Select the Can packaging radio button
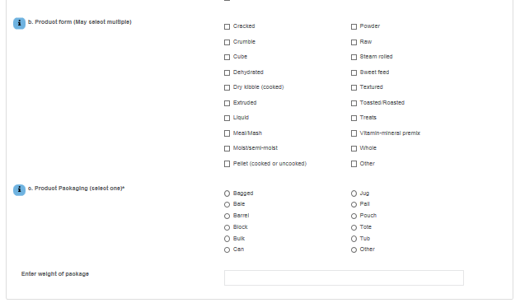Screen dimensions: 520x303 pyautogui.click(x=227, y=249)
